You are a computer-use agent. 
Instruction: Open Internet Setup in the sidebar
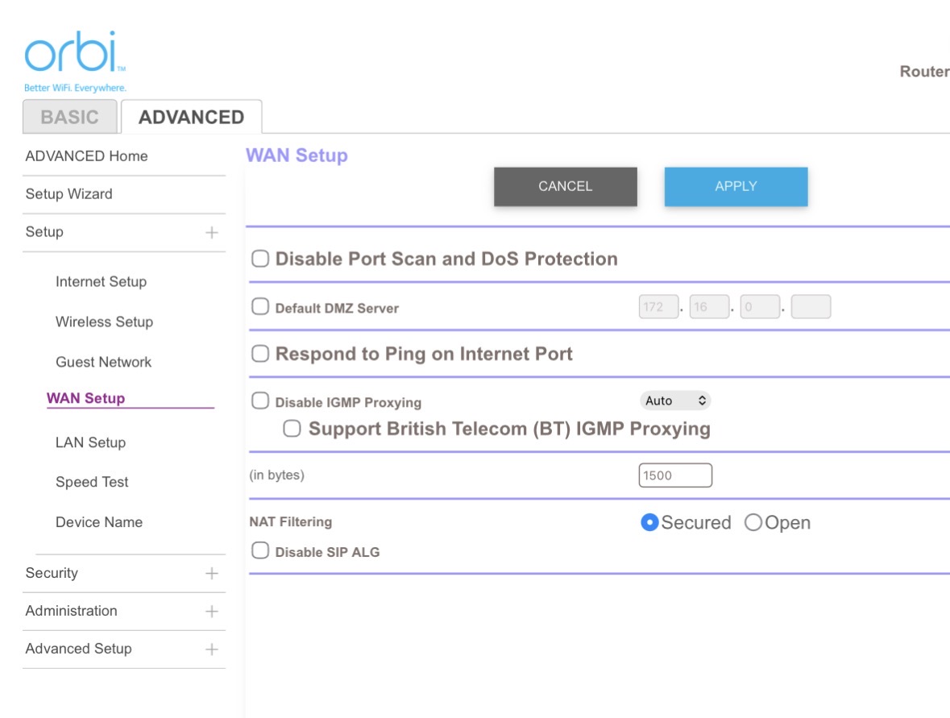tap(102, 282)
